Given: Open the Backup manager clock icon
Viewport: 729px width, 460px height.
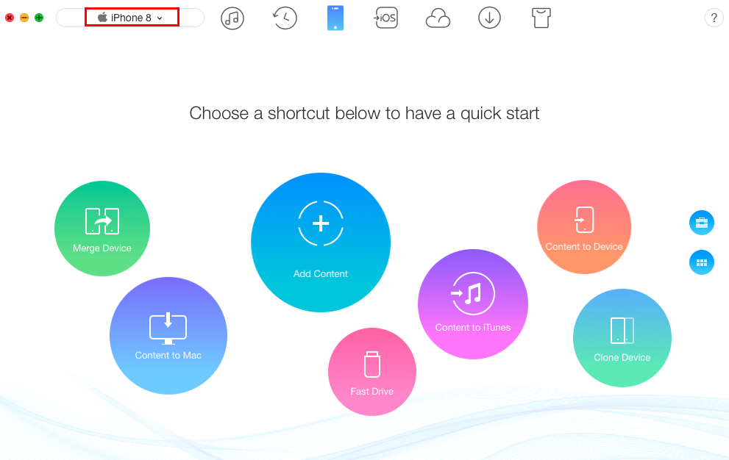Looking at the screenshot, I should (x=284, y=18).
